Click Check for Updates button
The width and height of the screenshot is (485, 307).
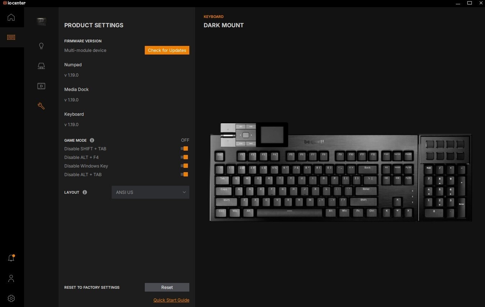[x=167, y=50]
